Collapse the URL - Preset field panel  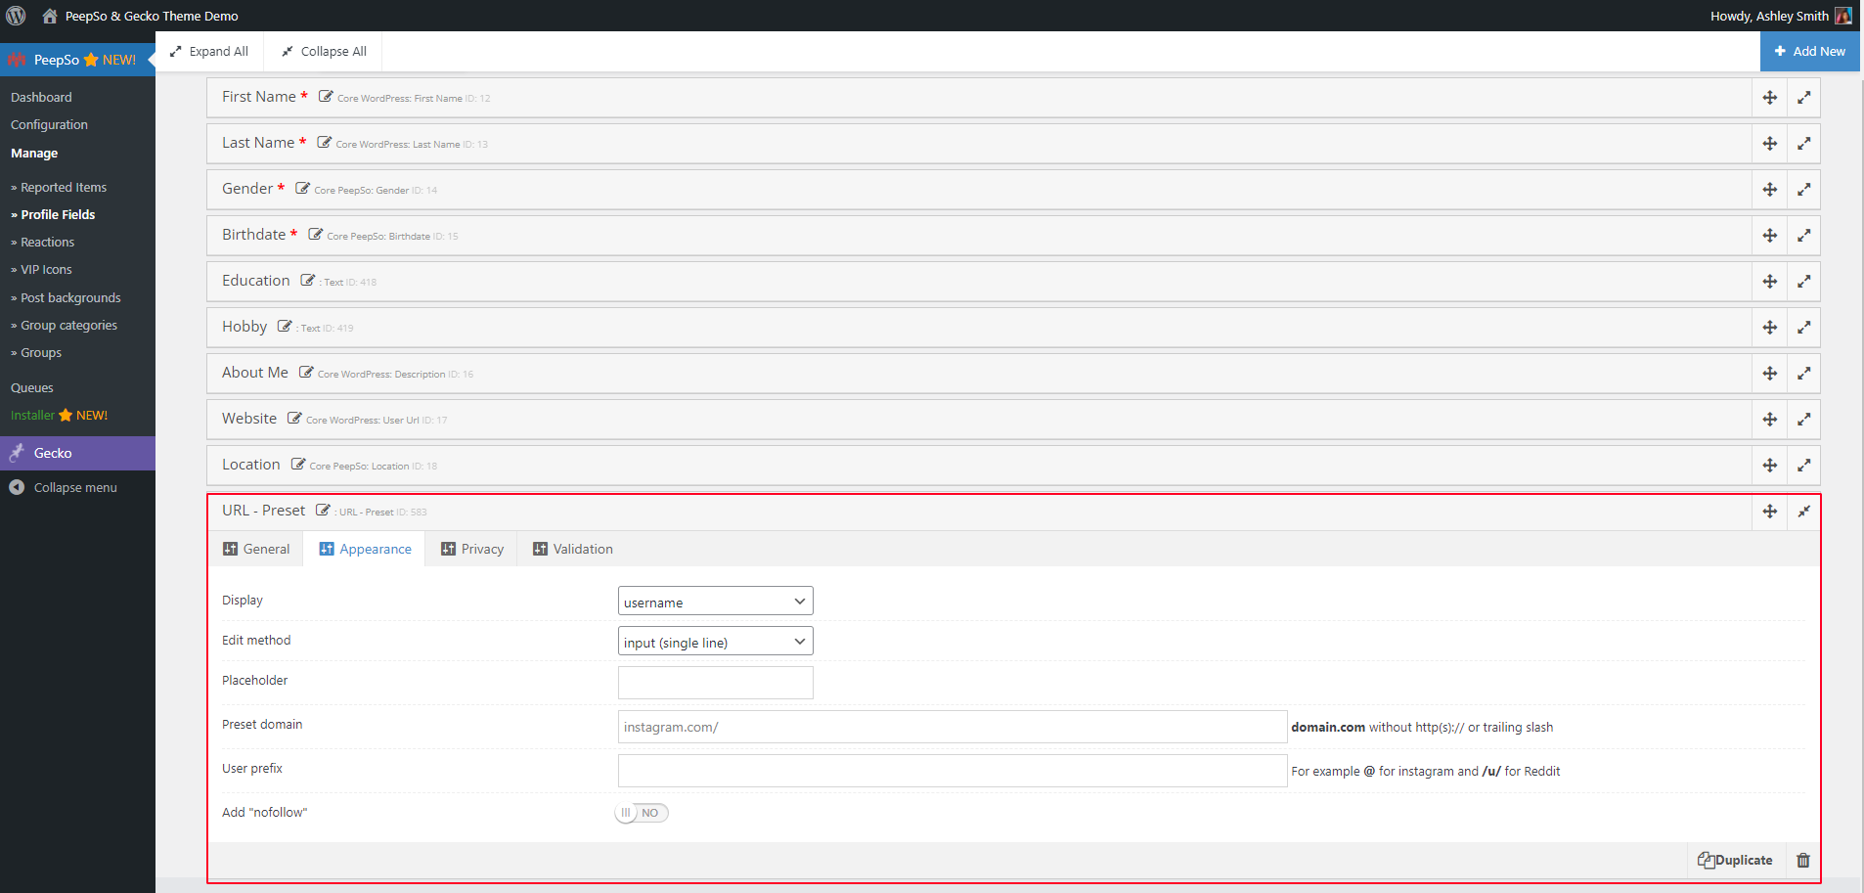(x=1803, y=512)
